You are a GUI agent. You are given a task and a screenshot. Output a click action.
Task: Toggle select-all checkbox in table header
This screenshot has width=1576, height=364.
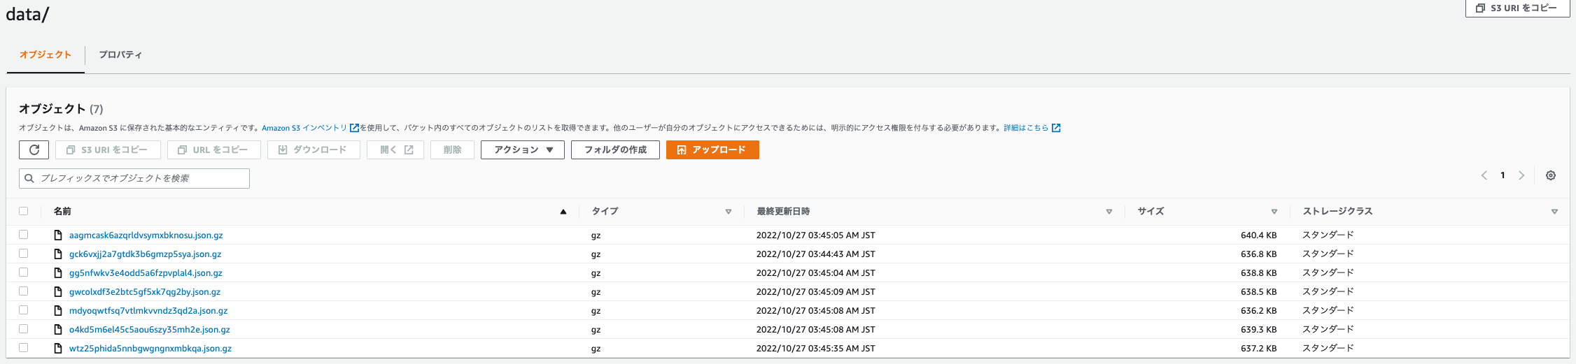tap(24, 211)
